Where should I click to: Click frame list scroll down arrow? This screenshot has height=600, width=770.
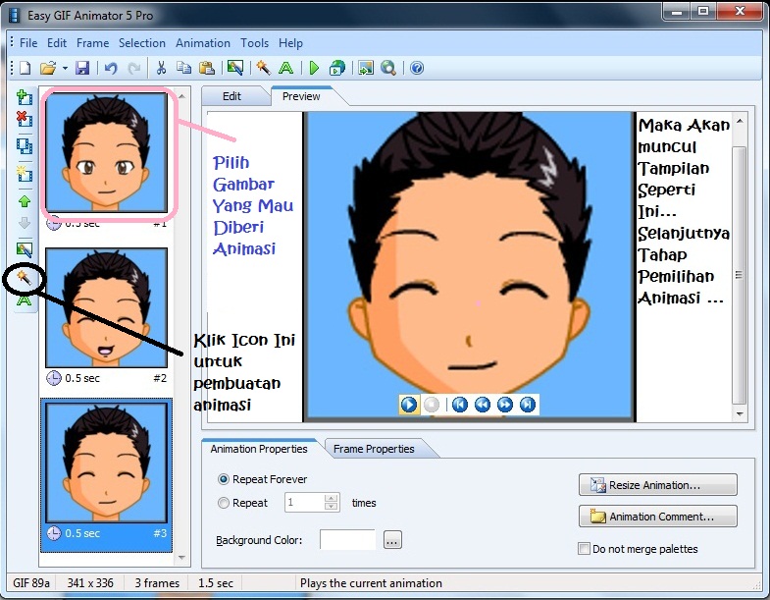click(x=181, y=558)
